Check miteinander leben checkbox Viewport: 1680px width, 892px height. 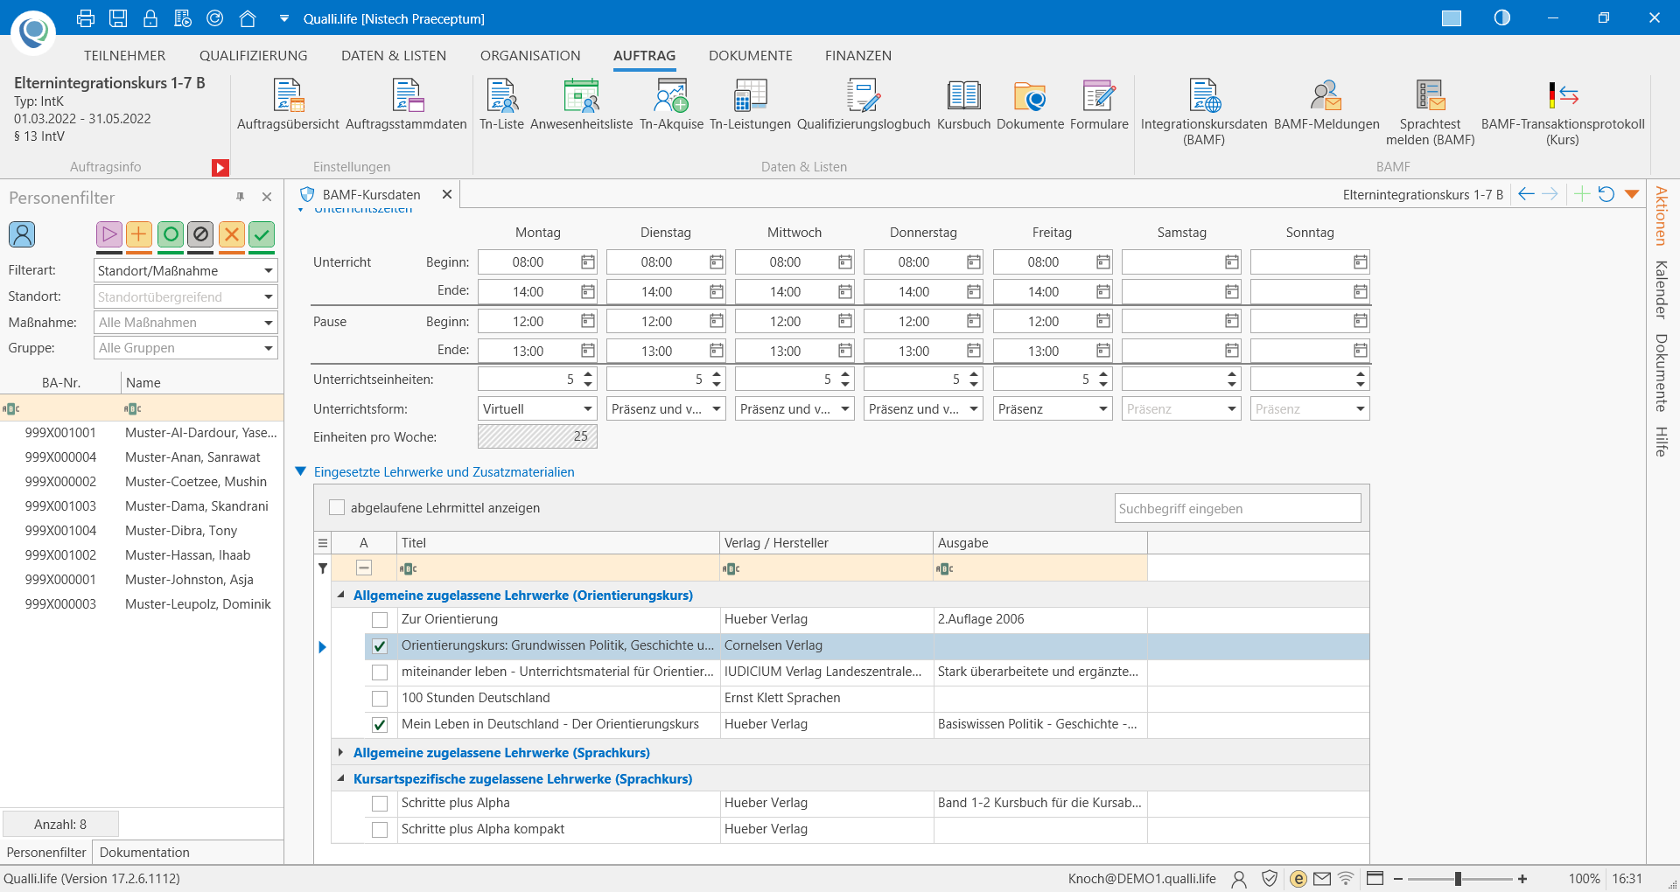(380, 672)
